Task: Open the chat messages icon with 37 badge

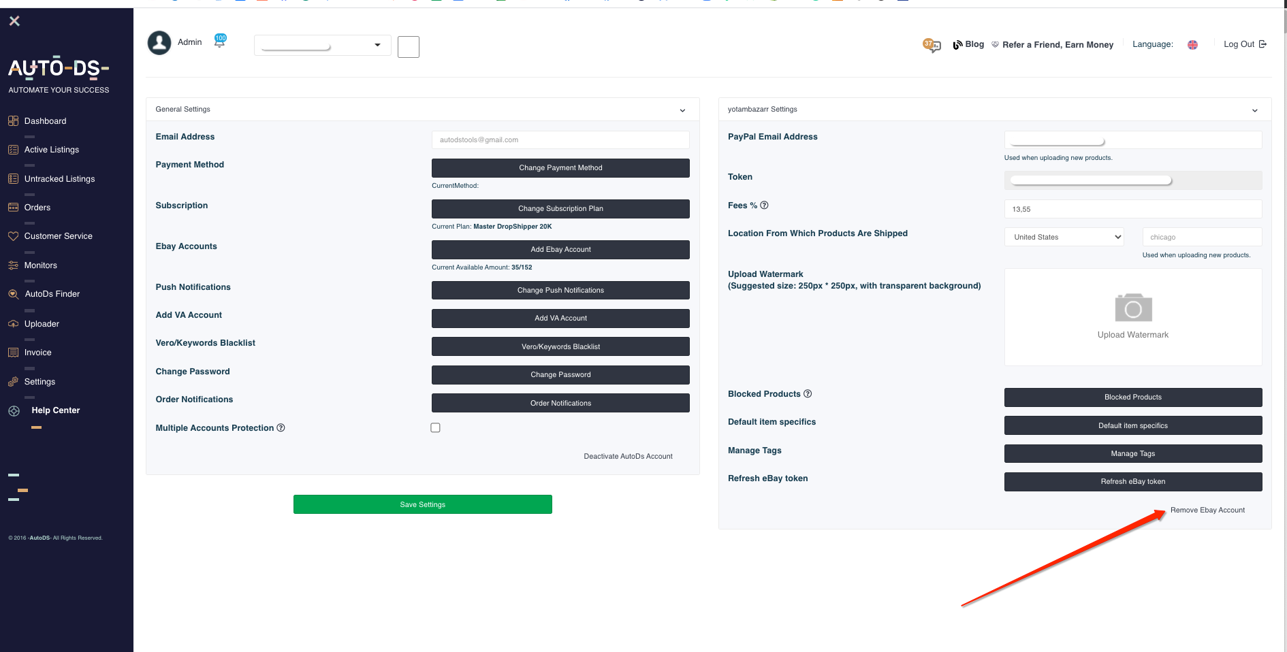Action: 932,45
